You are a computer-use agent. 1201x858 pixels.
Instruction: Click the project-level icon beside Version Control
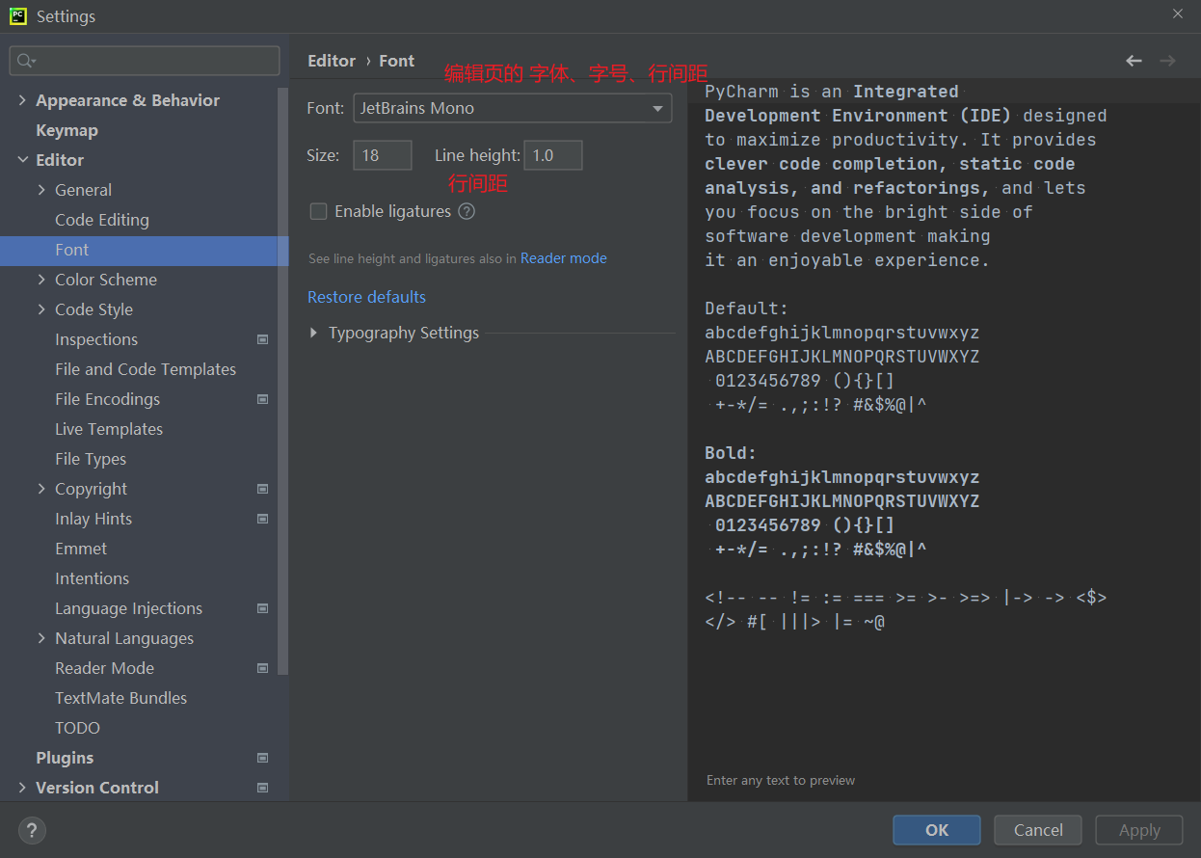262,788
